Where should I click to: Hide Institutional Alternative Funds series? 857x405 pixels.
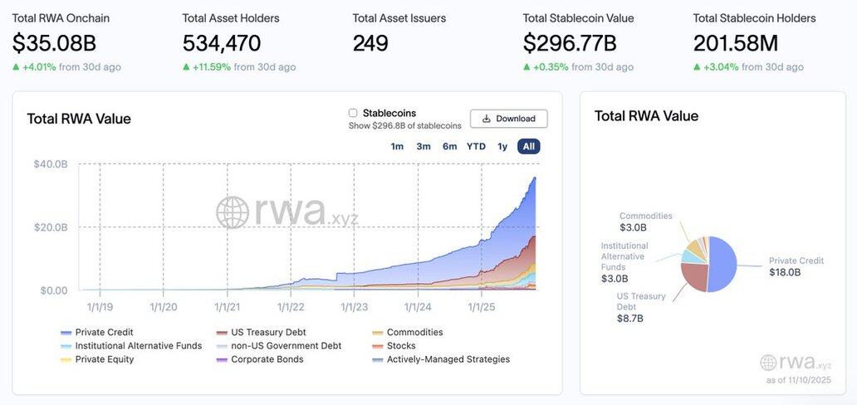point(66,346)
